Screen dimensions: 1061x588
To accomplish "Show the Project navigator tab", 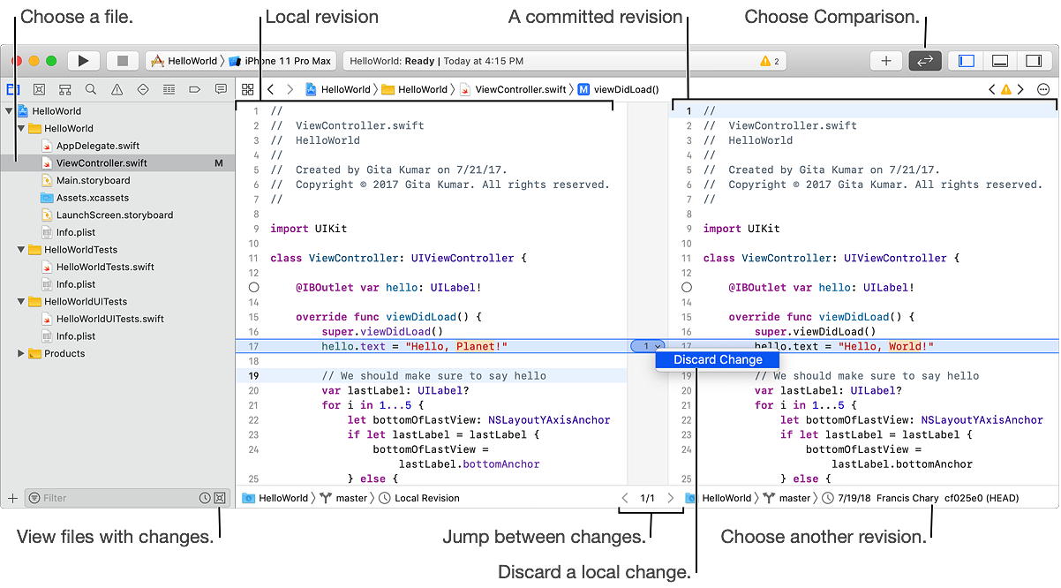I will coord(13,89).
